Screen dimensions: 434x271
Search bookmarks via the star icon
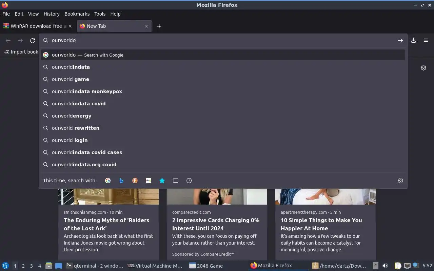click(x=162, y=181)
